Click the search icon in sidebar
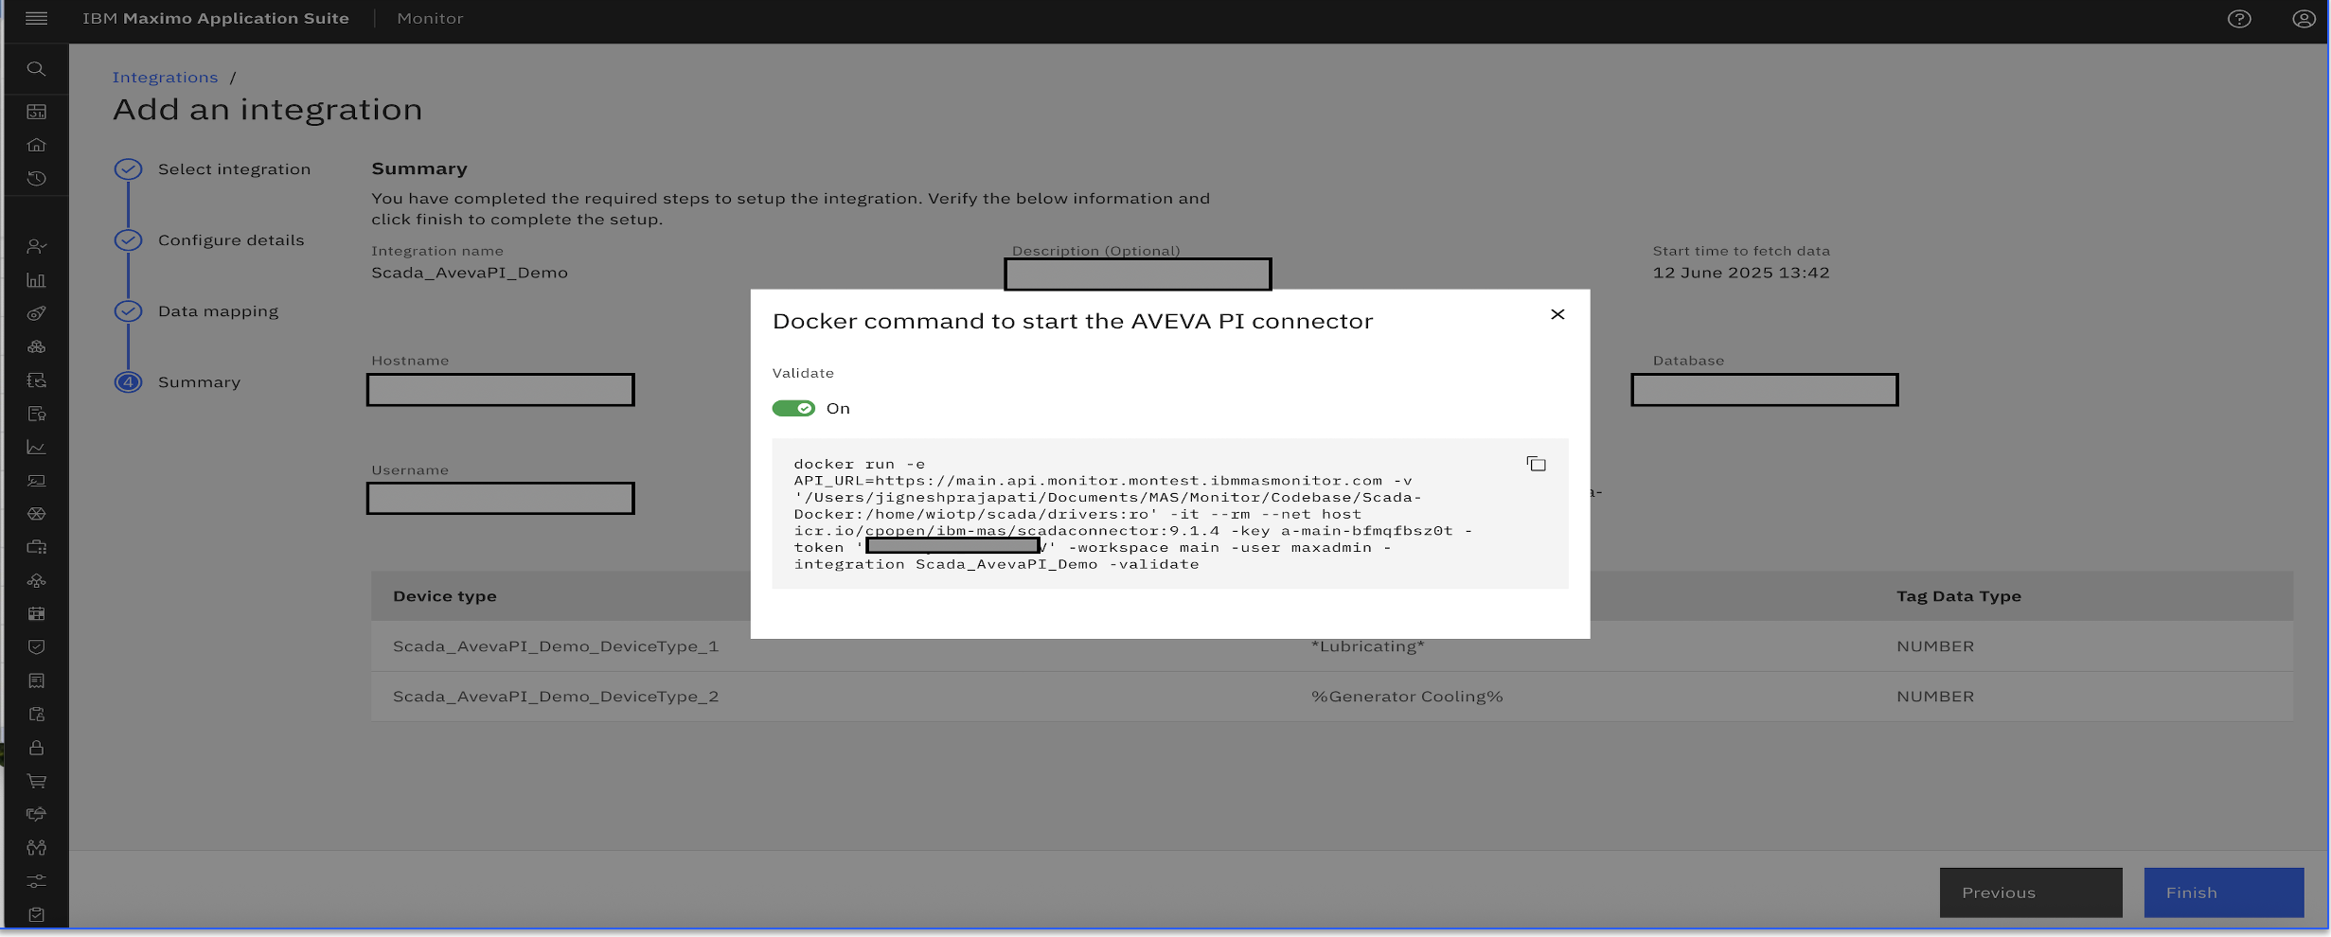This screenshot has width=2331, height=937. pos(36,68)
